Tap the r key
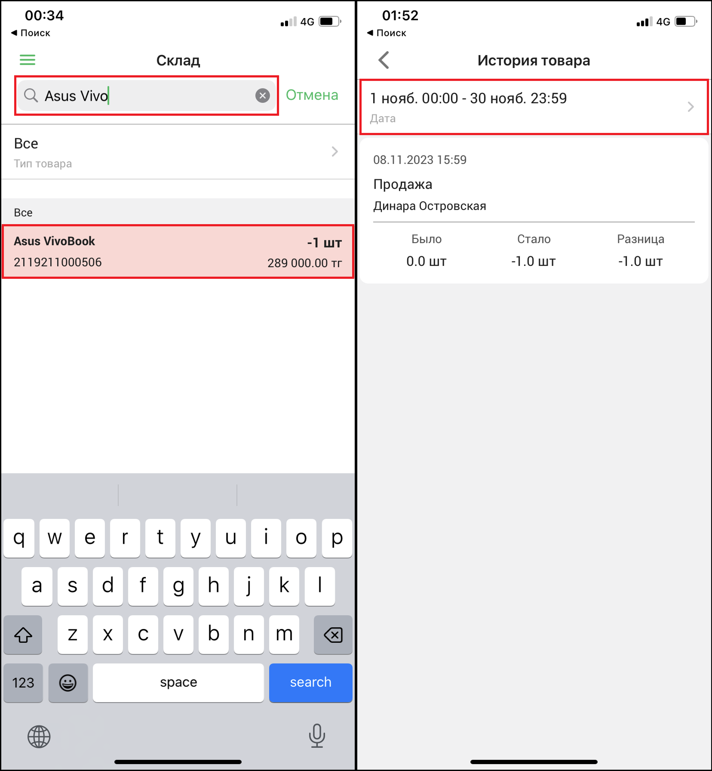 click(x=125, y=538)
